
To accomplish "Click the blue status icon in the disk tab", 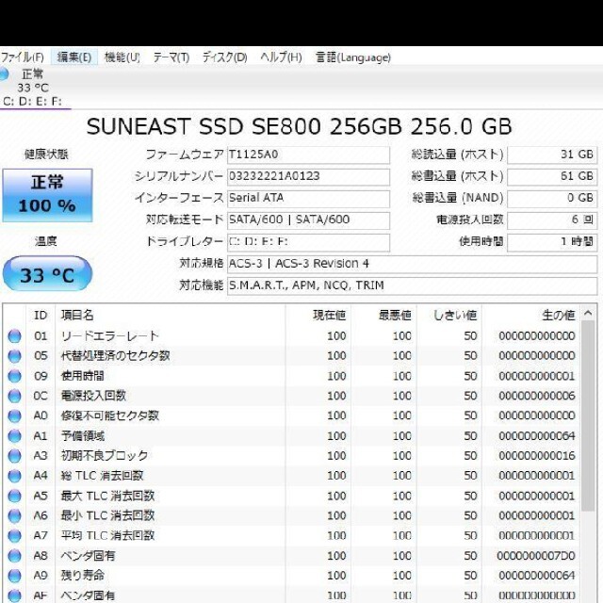I will click(x=4, y=73).
